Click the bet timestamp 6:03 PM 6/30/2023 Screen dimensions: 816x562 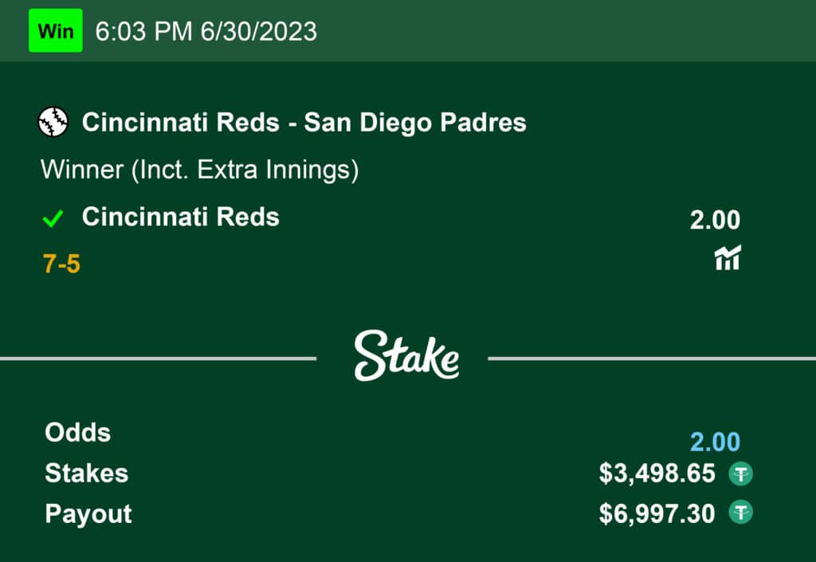[206, 31]
